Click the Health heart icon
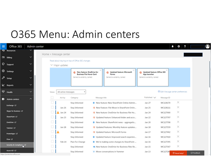 pyautogui.click(x=4, y=92)
